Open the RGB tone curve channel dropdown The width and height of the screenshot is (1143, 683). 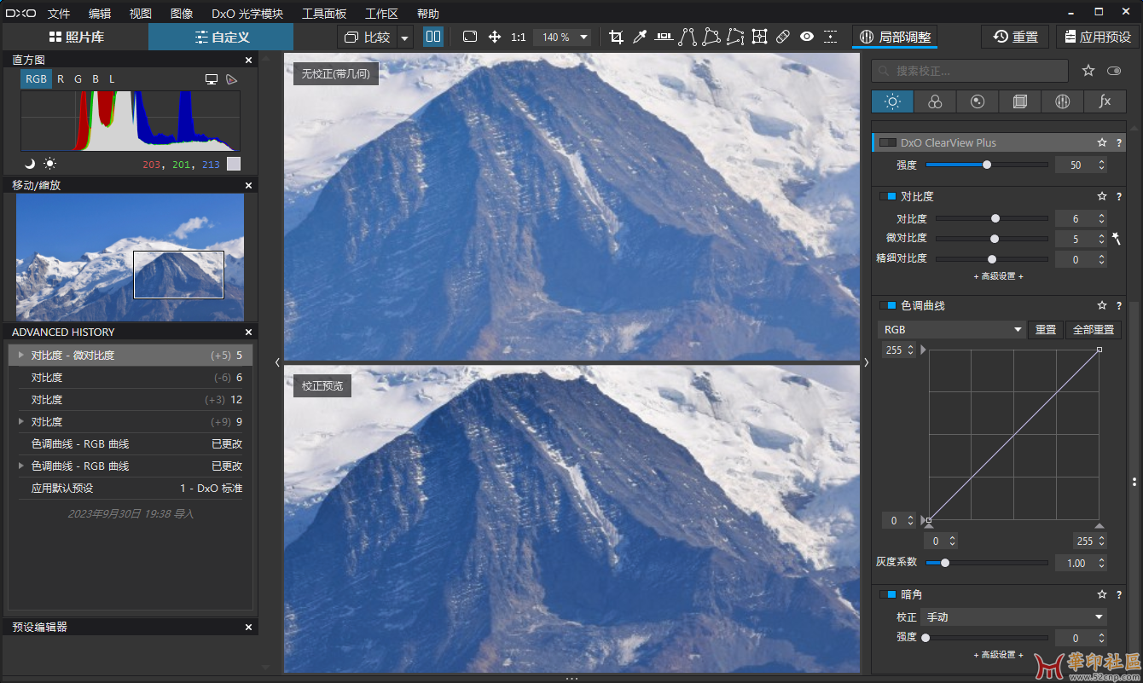click(x=952, y=330)
